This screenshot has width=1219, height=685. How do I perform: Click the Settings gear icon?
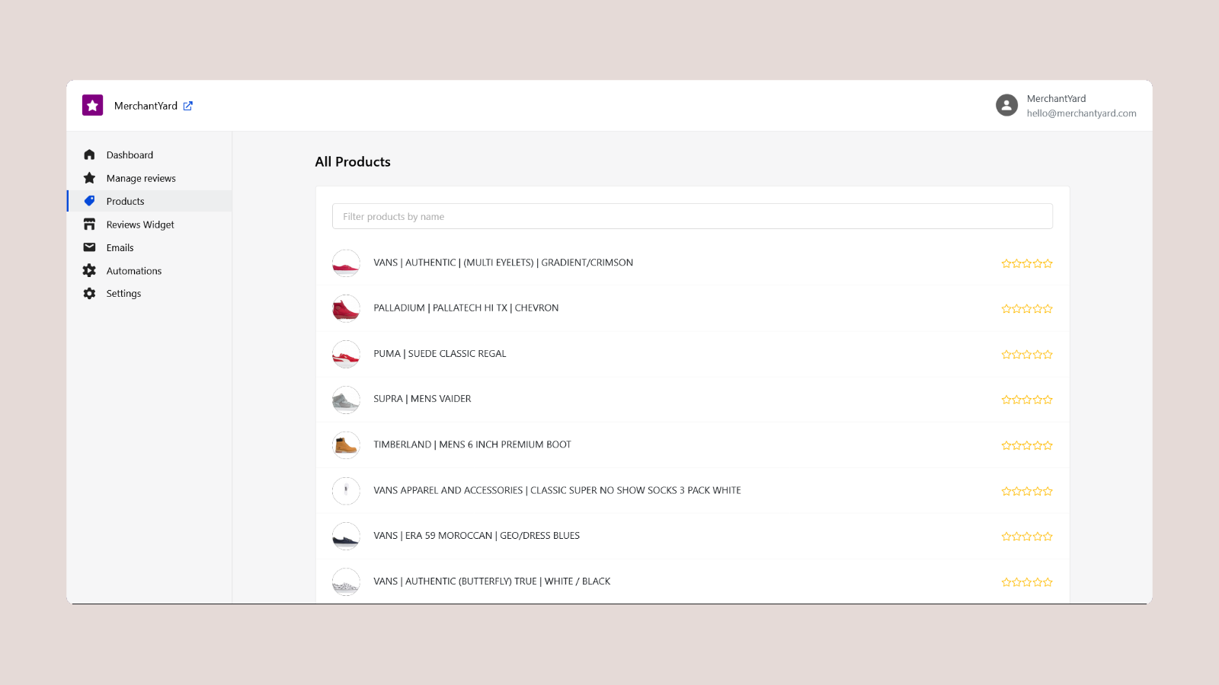coord(89,294)
